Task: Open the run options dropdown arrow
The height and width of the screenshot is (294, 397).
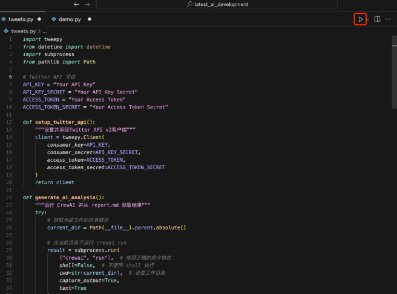Action: pos(367,19)
